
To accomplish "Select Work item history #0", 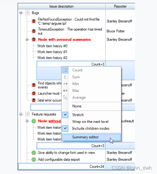I will point(52,46).
